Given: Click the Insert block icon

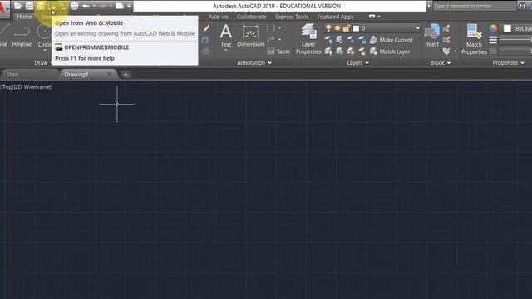Looking at the screenshot, I should [432, 36].
